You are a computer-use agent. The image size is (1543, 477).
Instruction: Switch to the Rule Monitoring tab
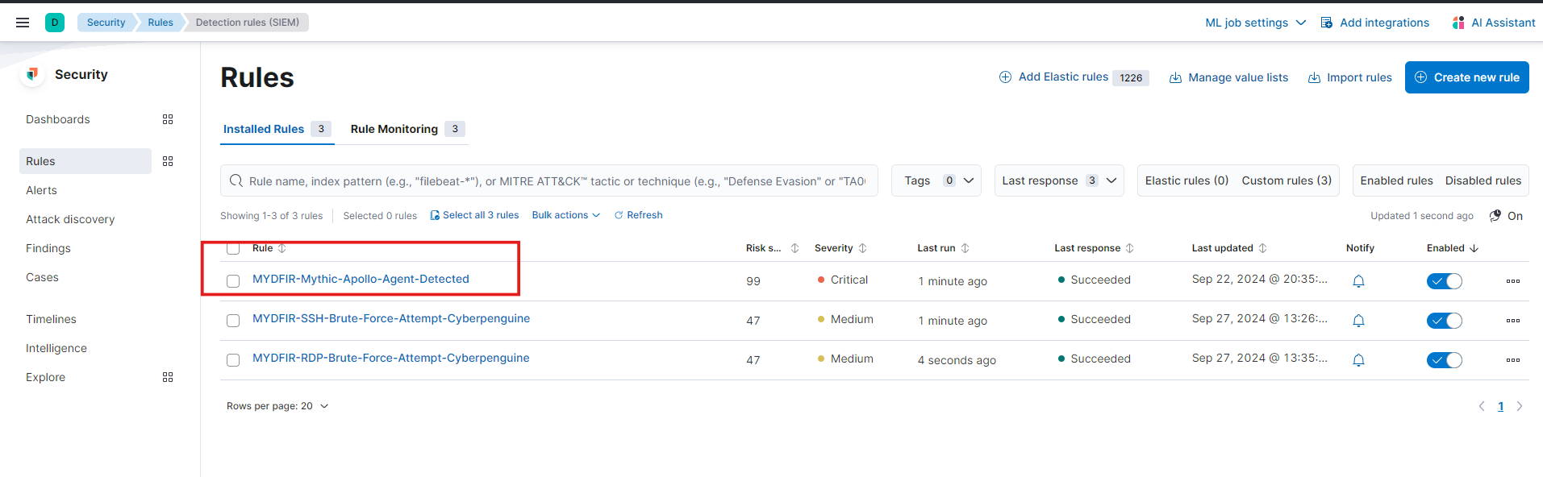tap(407, 129)
